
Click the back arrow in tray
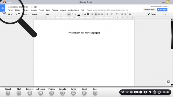150,92
